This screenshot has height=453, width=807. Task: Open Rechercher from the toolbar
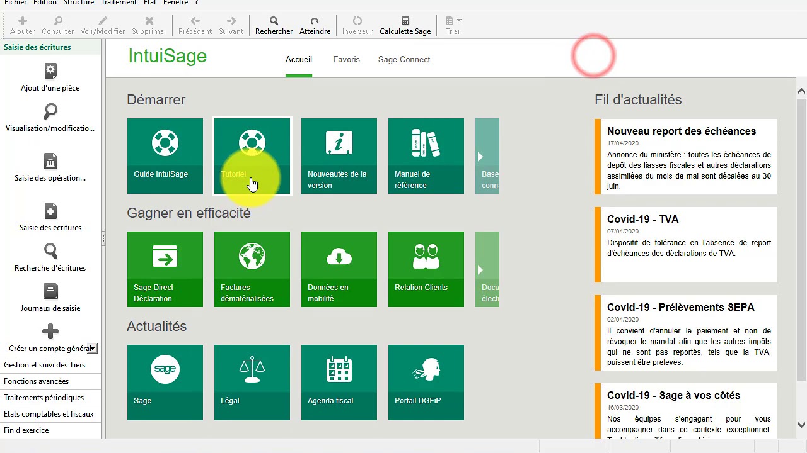(x=274, y=25)
